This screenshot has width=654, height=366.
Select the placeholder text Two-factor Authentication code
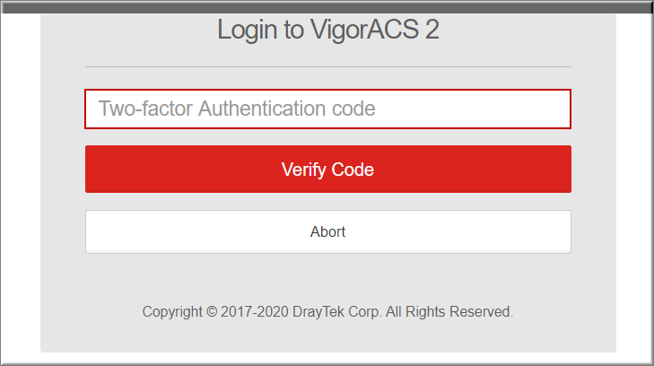tap(237, 109)
